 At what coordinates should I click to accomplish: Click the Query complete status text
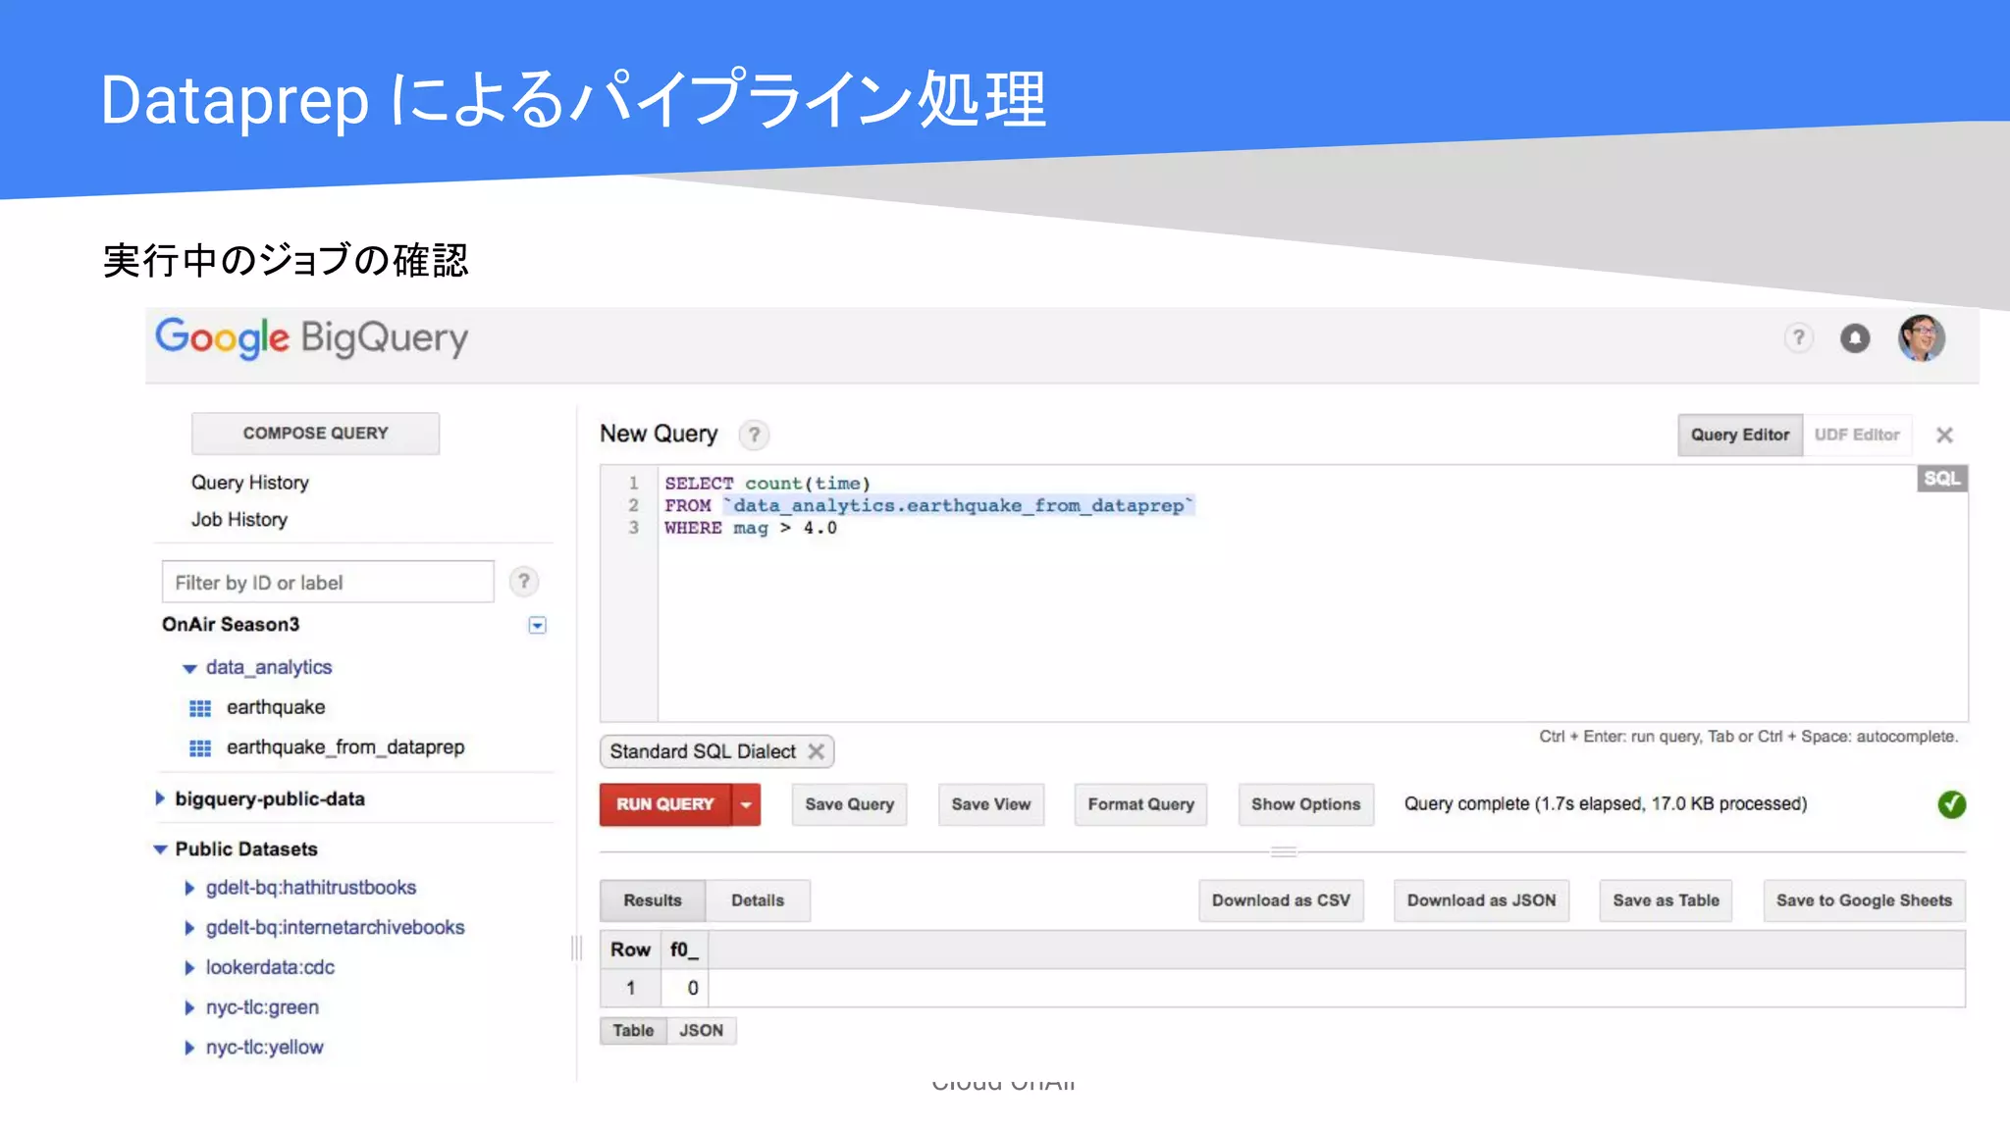[x=1605, y=804]
